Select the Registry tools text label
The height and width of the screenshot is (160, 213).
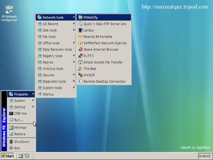tap(52, 56)
